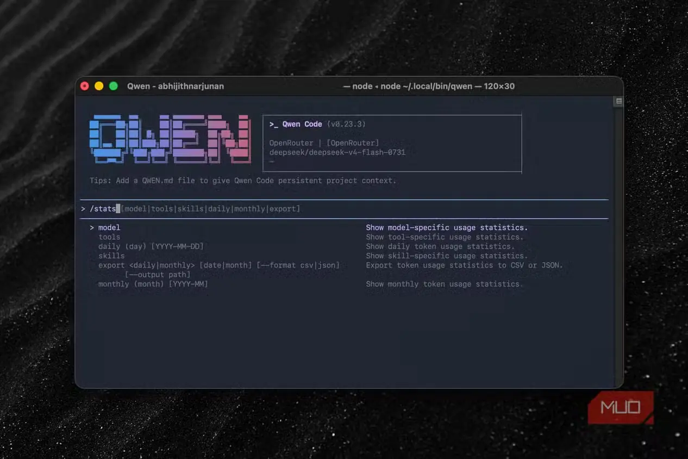688x459 pixels.
Task: Click the 'deepseek/deepseek-v4-flash-0731' model line
Action: pos(337,152)
